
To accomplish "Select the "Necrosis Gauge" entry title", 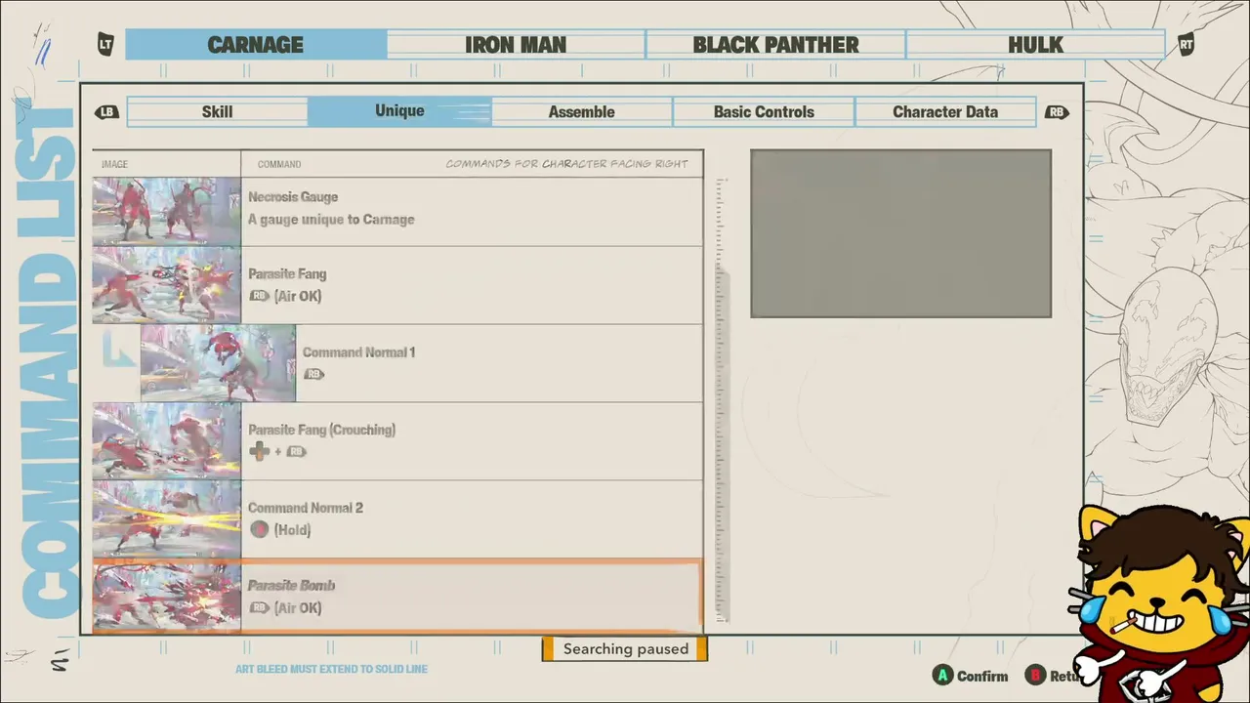I will click(x=293, y=197).
